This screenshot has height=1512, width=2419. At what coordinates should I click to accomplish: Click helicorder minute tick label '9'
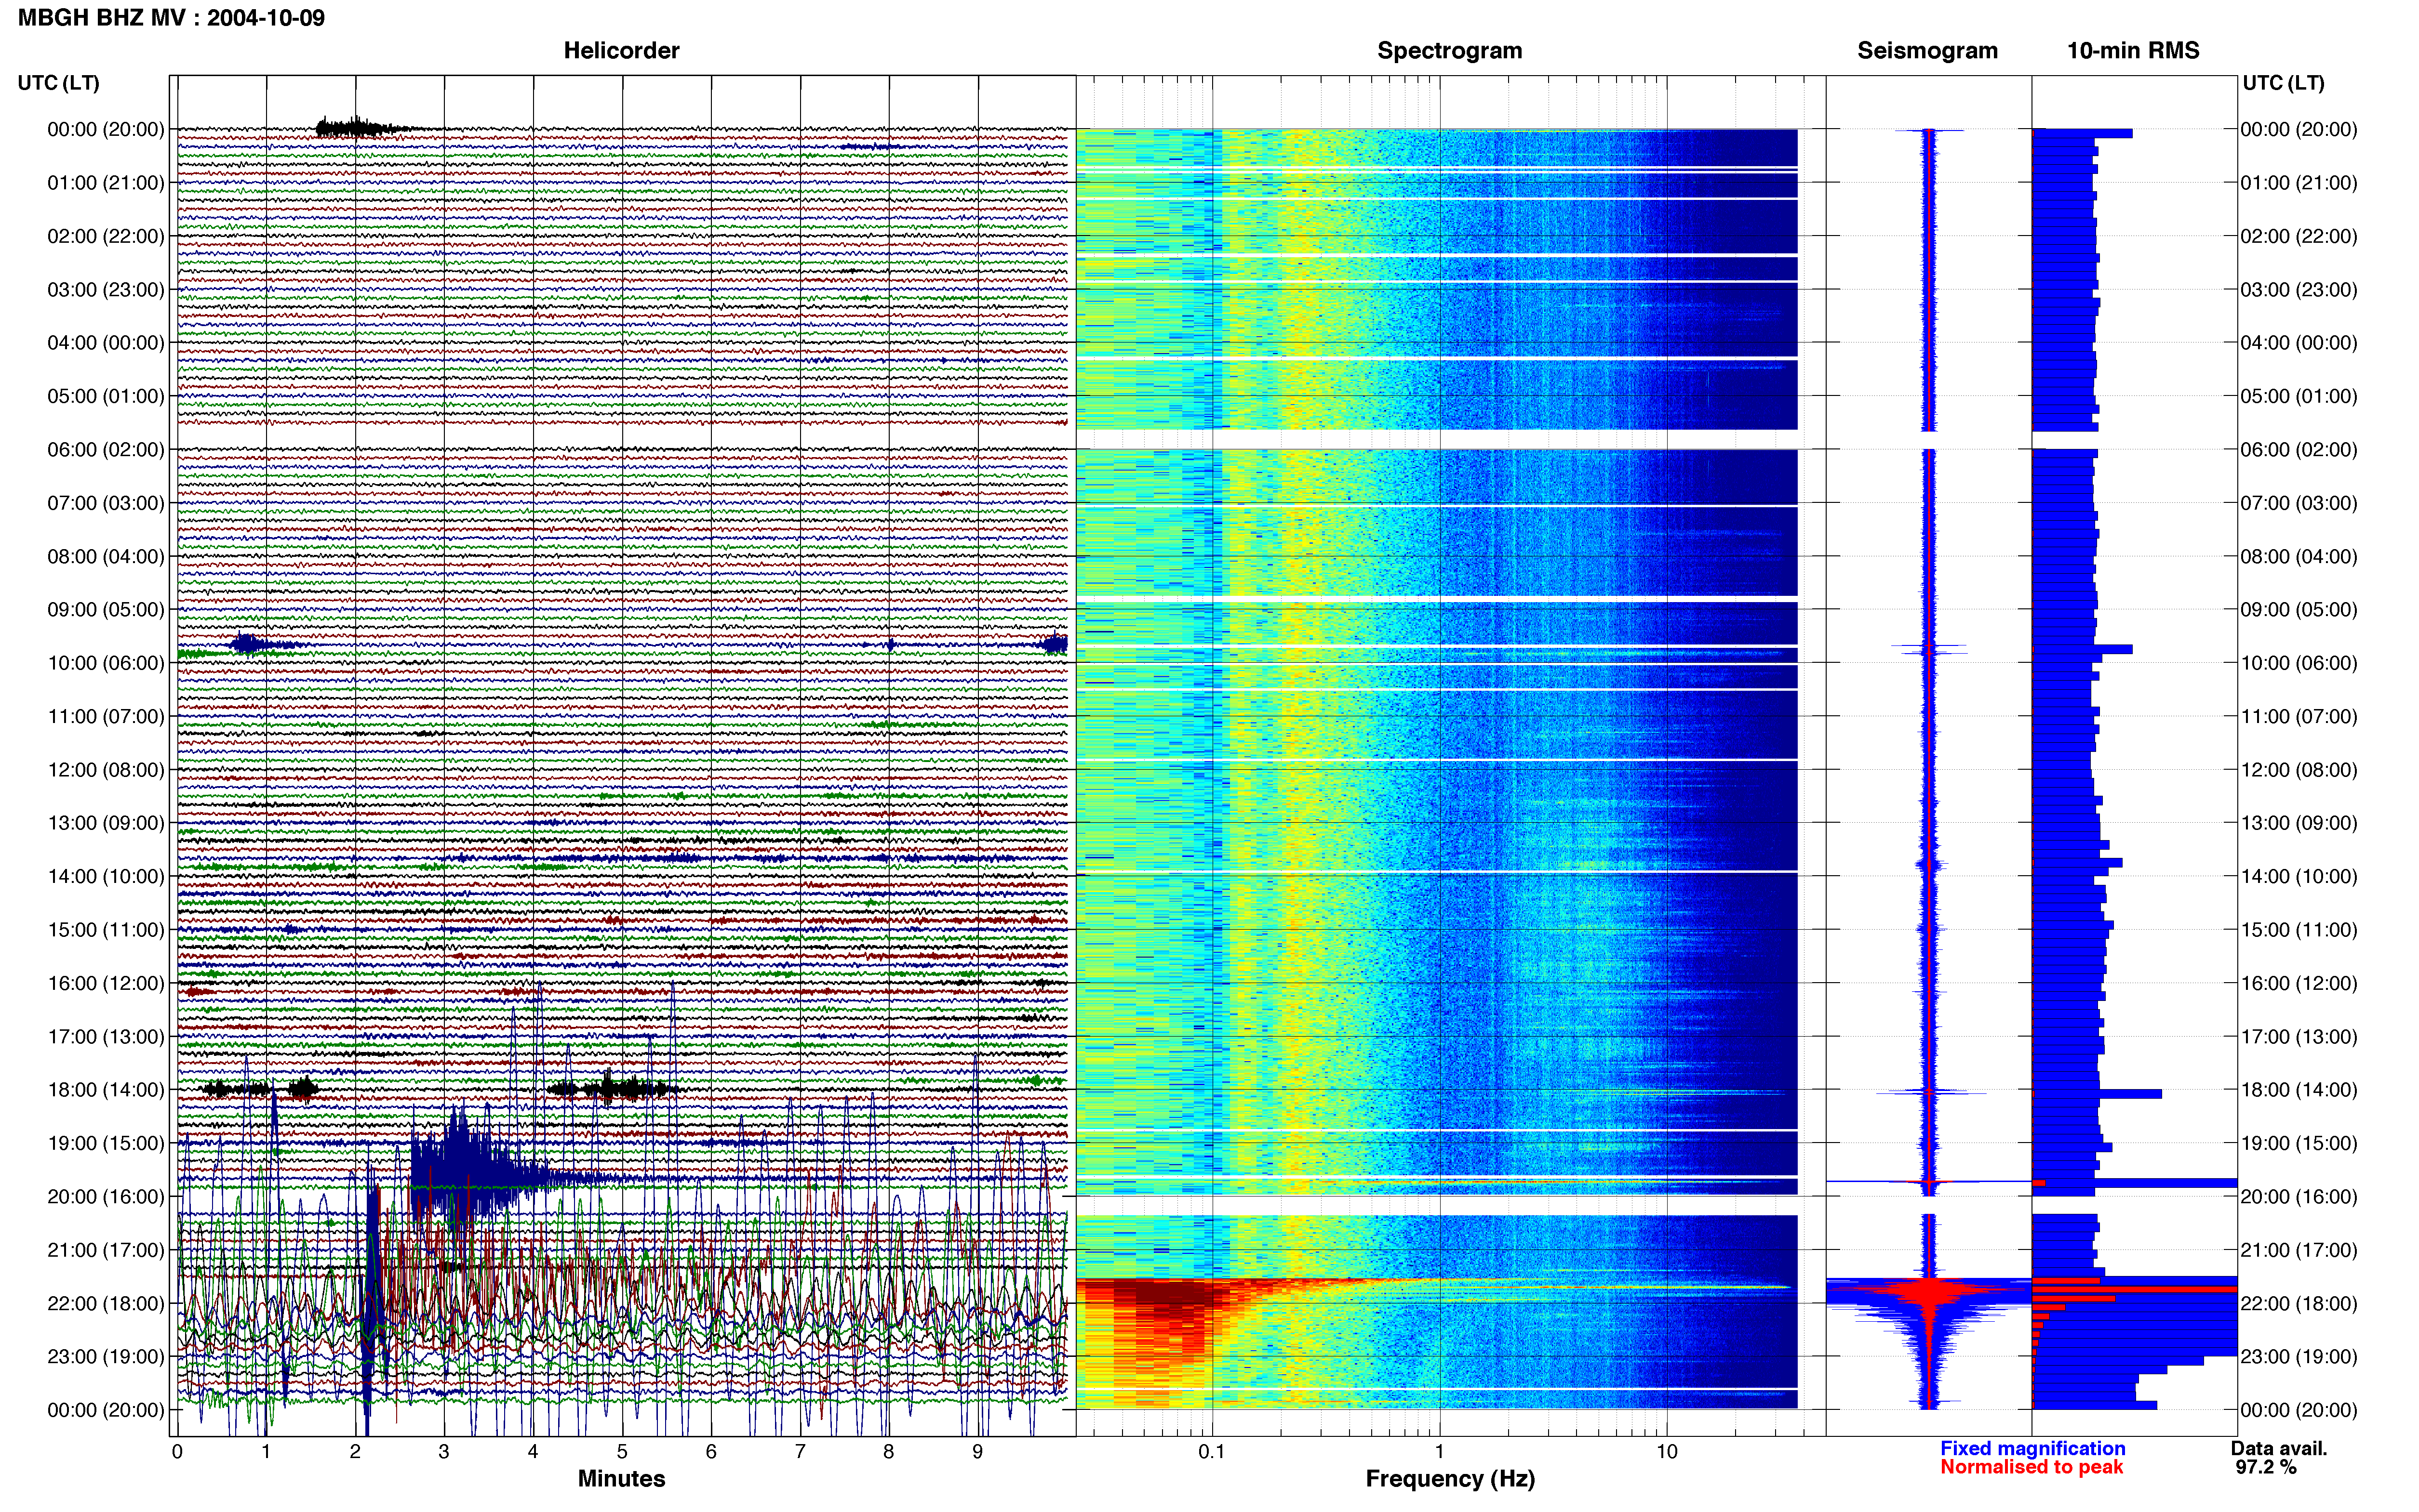[x=977, y=1452]
